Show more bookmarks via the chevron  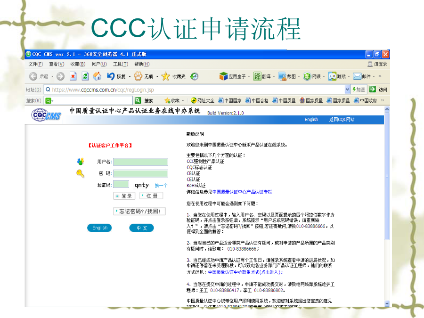pyautogui.click(x=383, y=100)
